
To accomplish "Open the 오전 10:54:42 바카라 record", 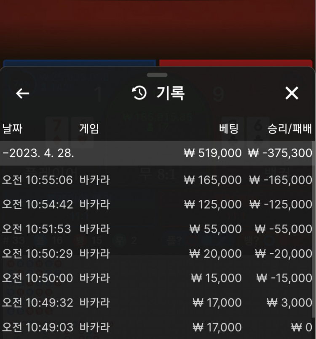I will [157, 204].
